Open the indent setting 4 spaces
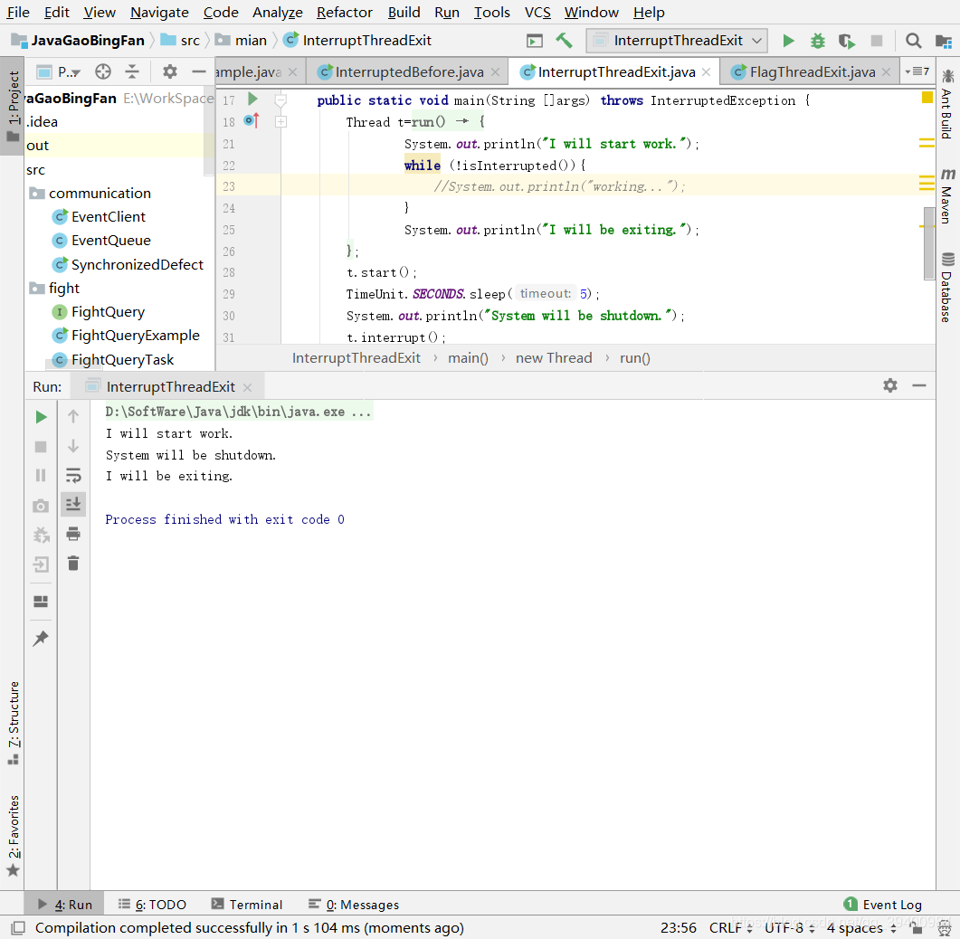The height and width of the screenshot is (939, 960). [x=861, y=928]
